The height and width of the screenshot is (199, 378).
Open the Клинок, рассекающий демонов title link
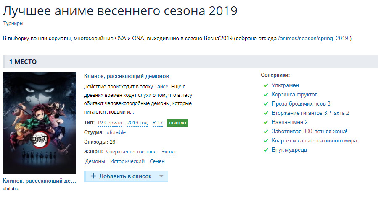(127, 76)
